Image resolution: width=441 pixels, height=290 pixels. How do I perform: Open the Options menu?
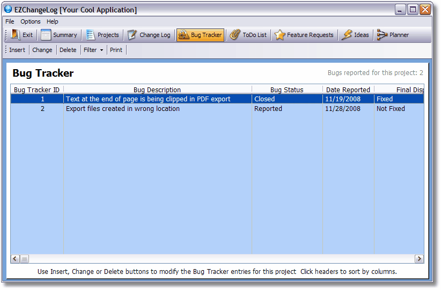(31, 21)
